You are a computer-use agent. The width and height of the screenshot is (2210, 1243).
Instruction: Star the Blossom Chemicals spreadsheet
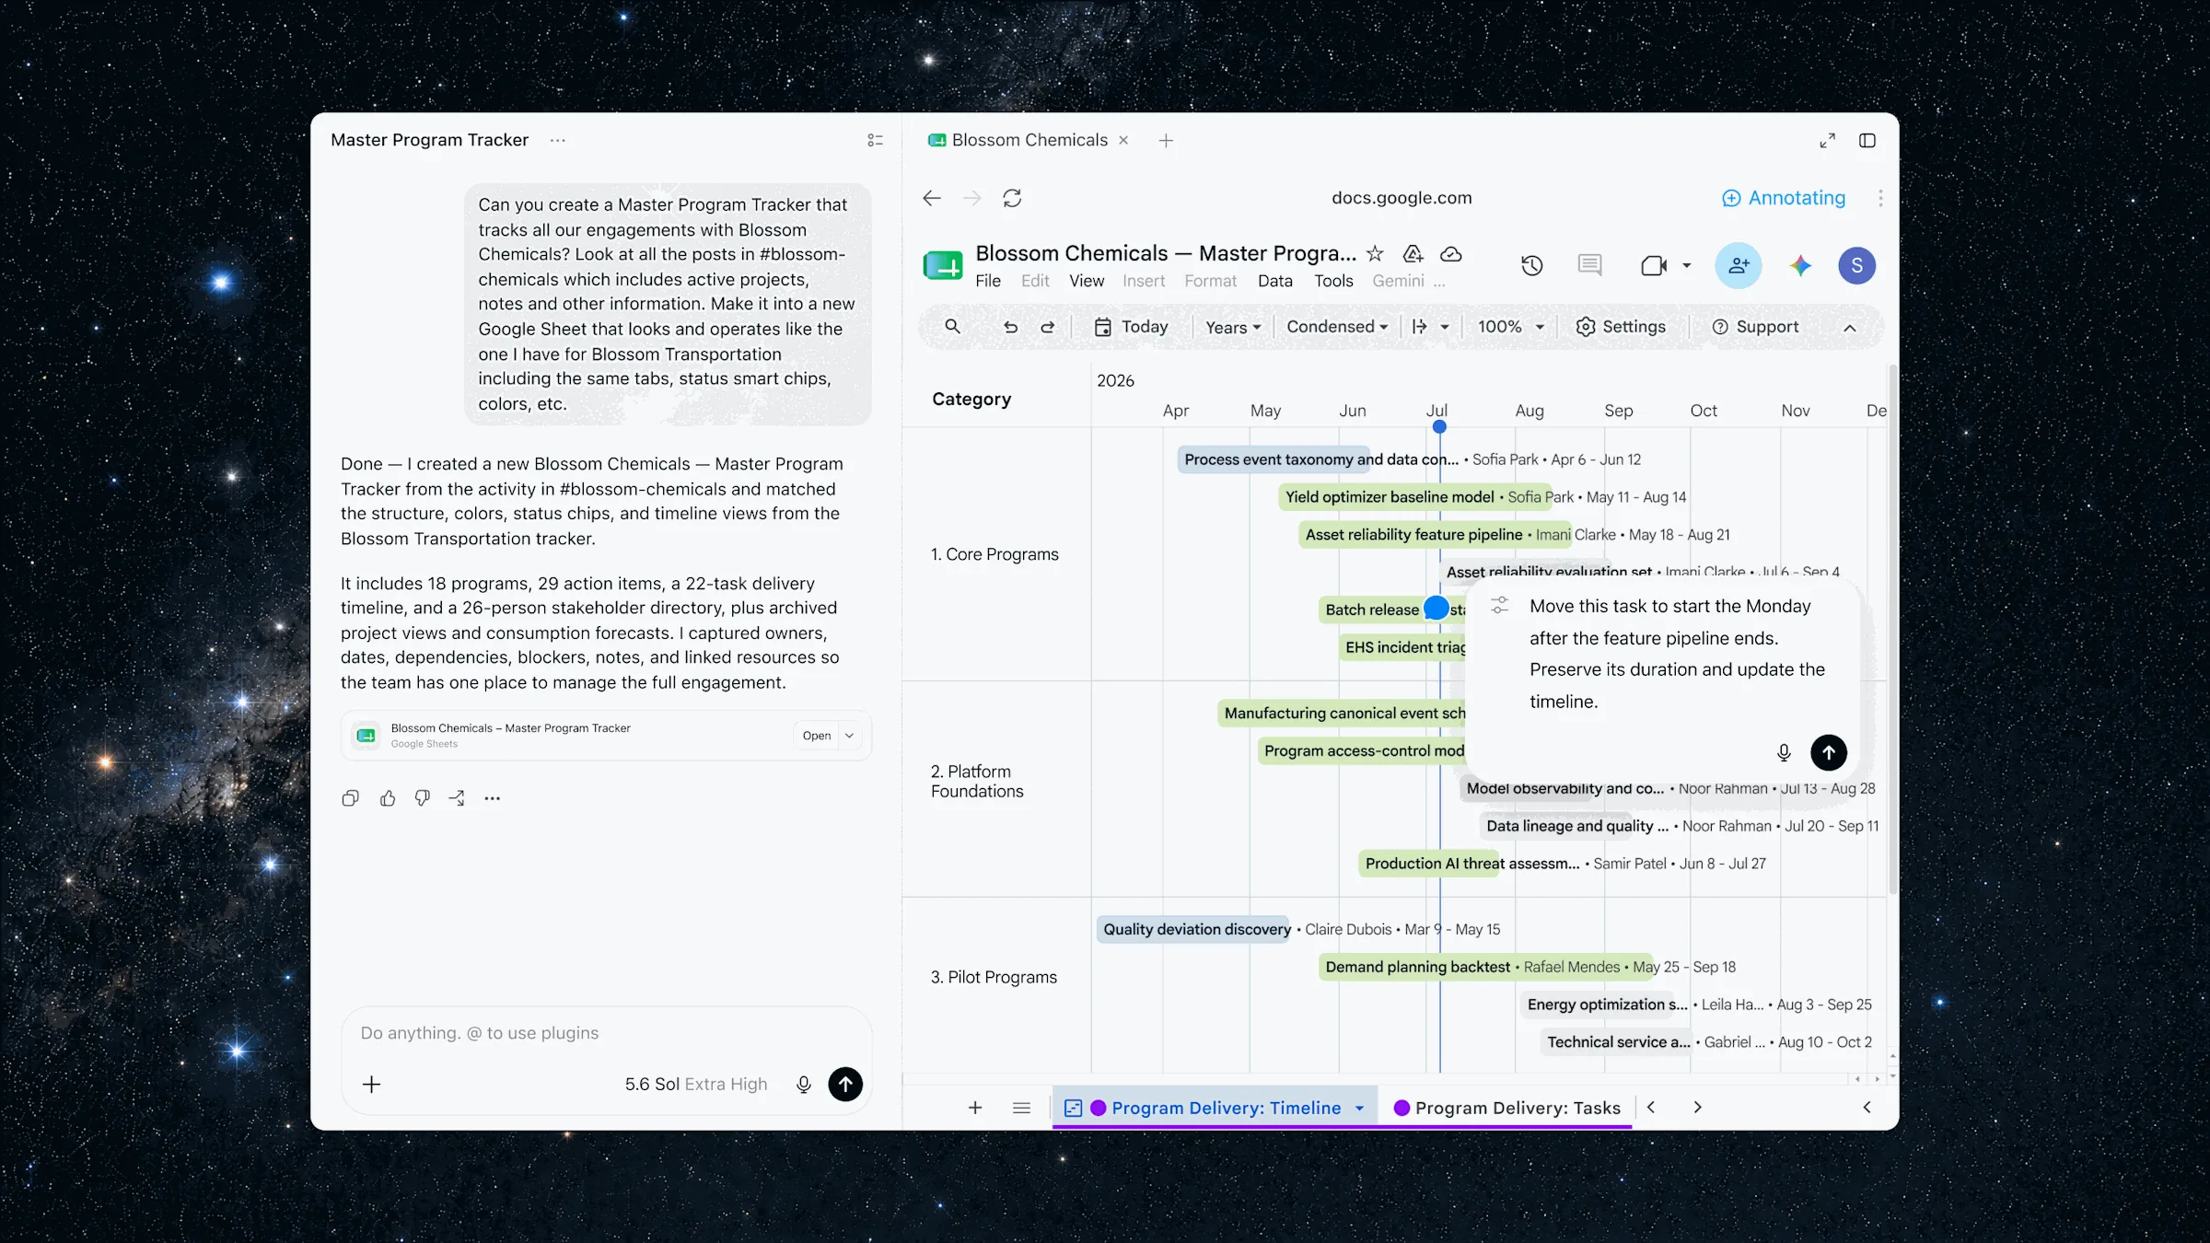coord(1375,253)
